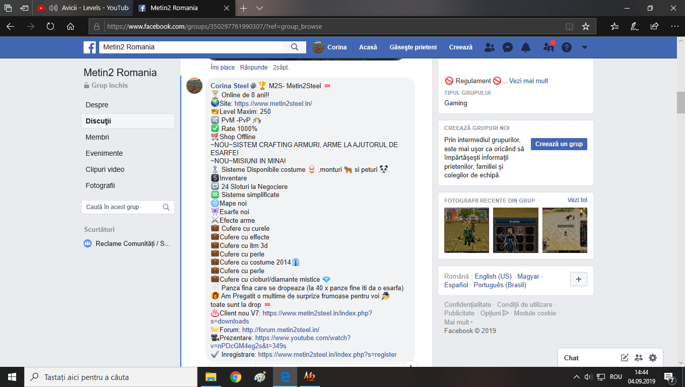
Task: Open Facebook Messenger icon in top bar
Action: click(x=508, y=47)
